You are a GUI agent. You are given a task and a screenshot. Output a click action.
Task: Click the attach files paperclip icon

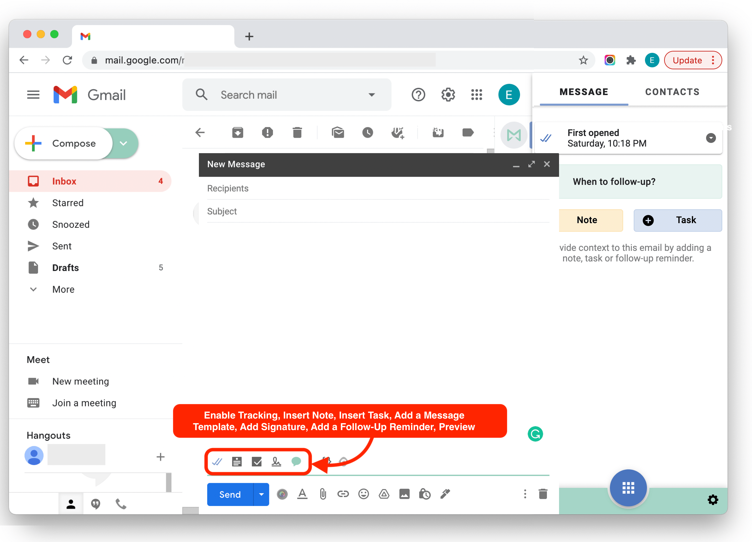click(322, 494)
